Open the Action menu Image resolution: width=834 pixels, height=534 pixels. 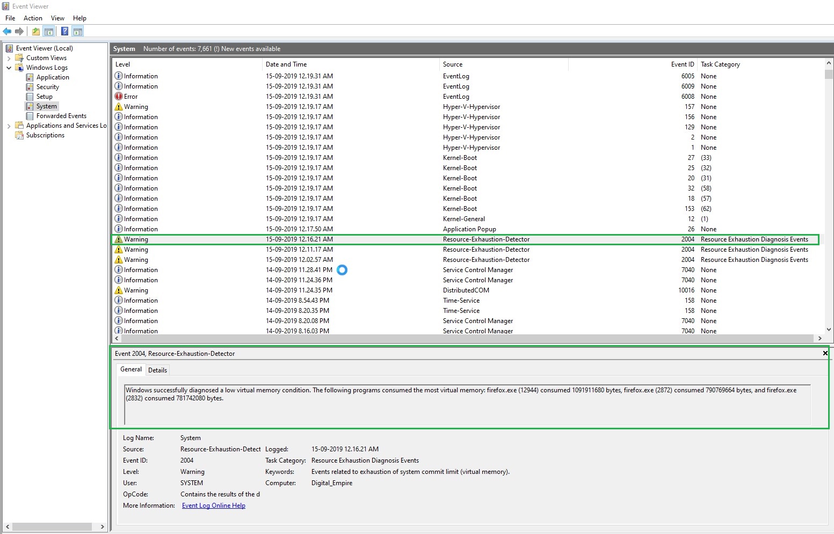(33, 18)
